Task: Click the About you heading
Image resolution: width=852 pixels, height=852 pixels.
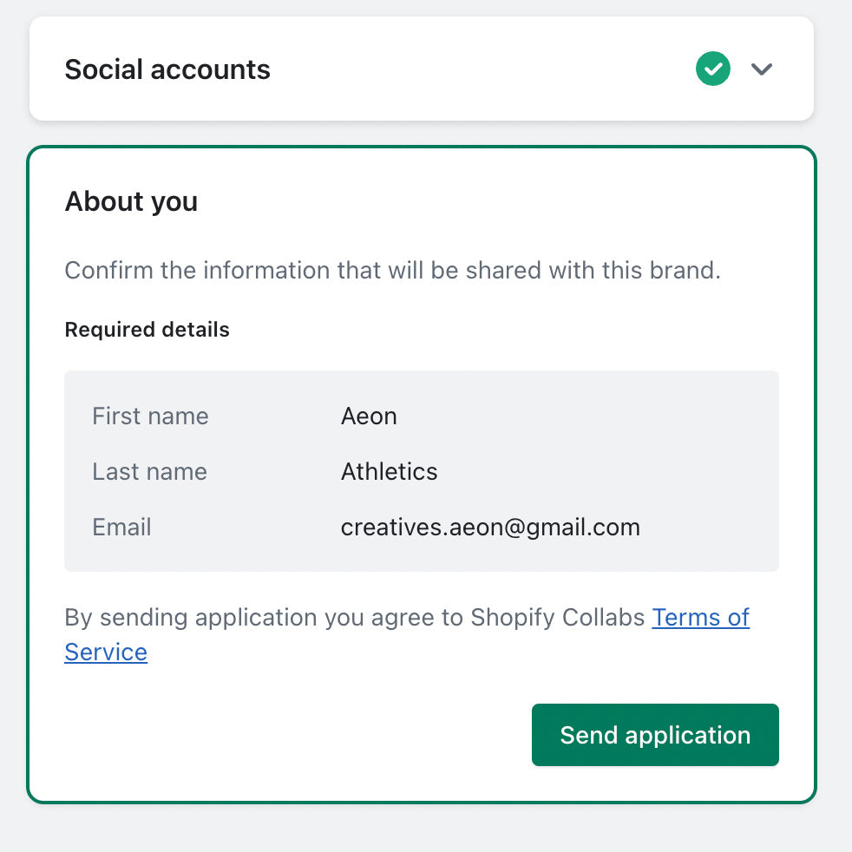Action: (x=131, y=201)
